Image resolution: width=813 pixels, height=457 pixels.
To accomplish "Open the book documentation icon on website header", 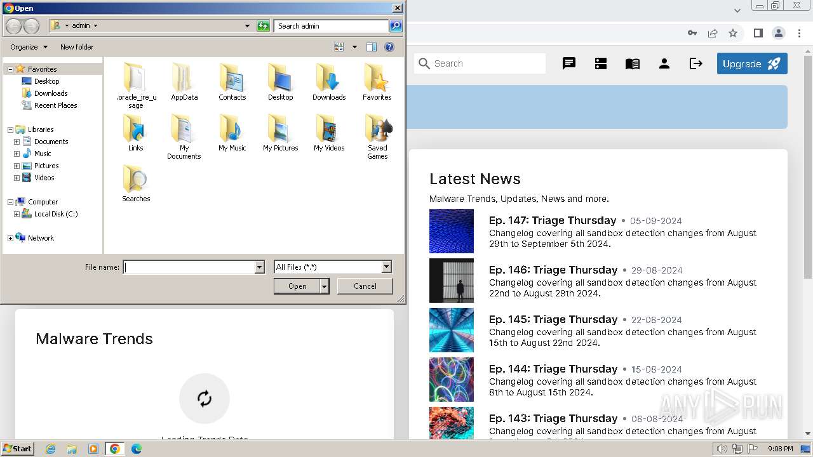I will point(633,63).
